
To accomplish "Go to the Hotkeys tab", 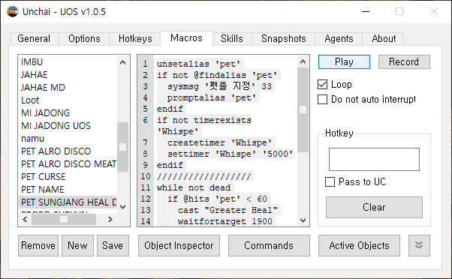I will tap(135, 38).
